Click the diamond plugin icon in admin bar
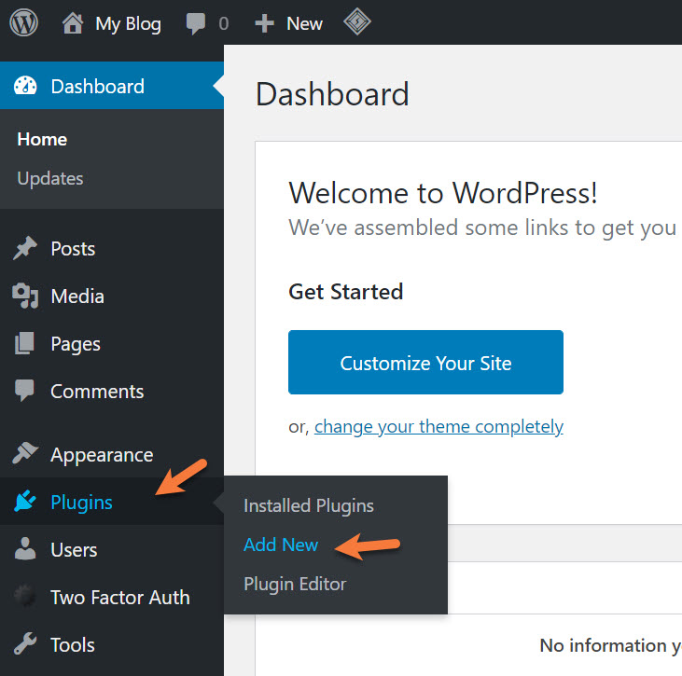 [355, 23]
